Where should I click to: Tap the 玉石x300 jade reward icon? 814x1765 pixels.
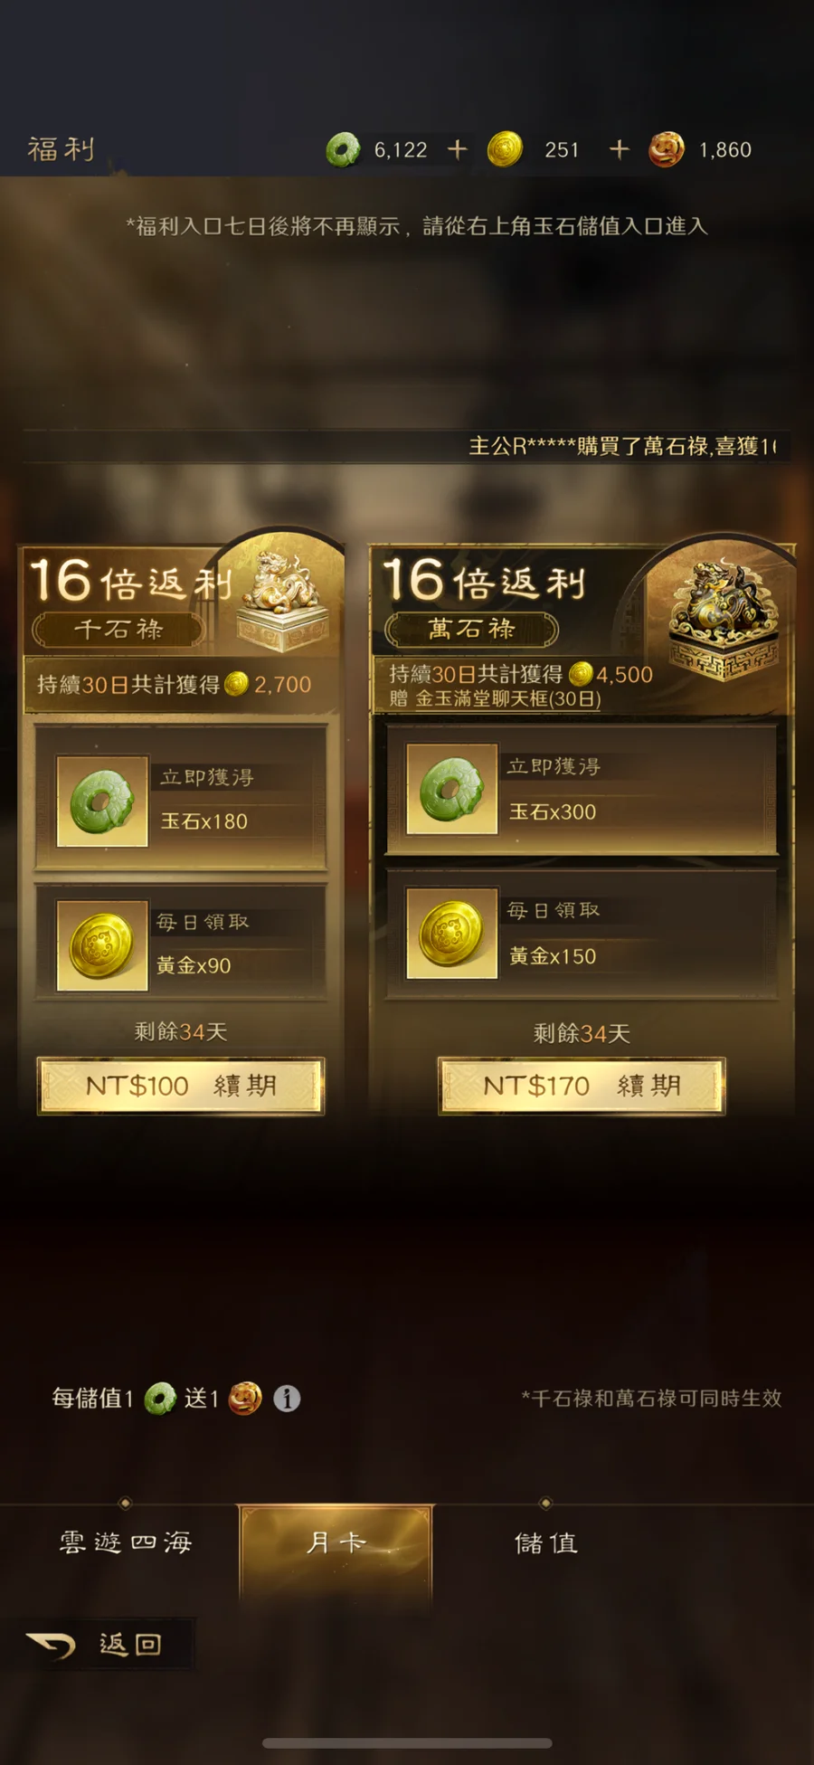pos(452,789)
